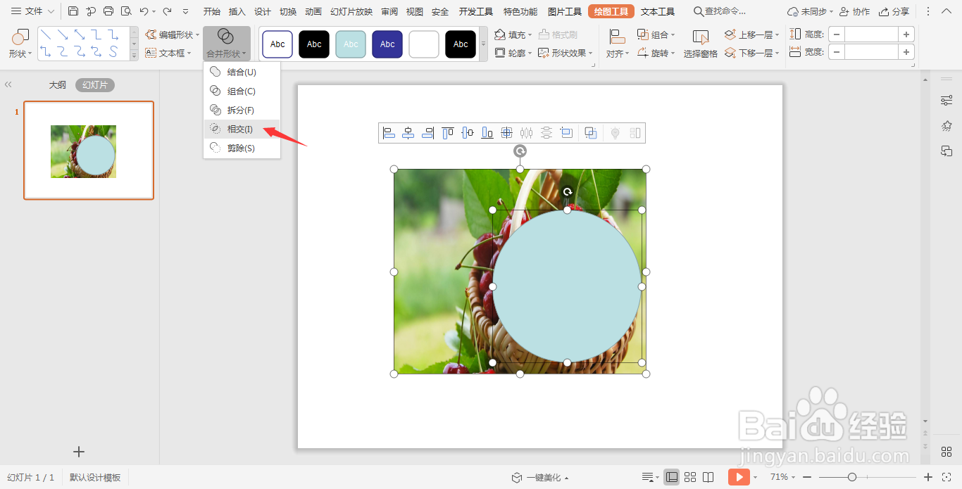
Task: Click the 查找命令 search box
Action: [720, 11]
